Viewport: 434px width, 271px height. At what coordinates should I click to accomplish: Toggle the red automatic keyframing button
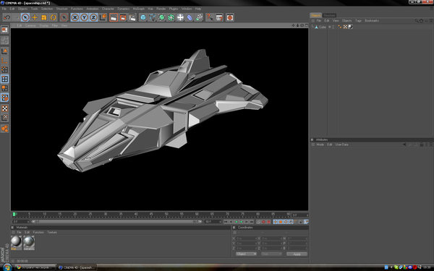tap(268, 222)
